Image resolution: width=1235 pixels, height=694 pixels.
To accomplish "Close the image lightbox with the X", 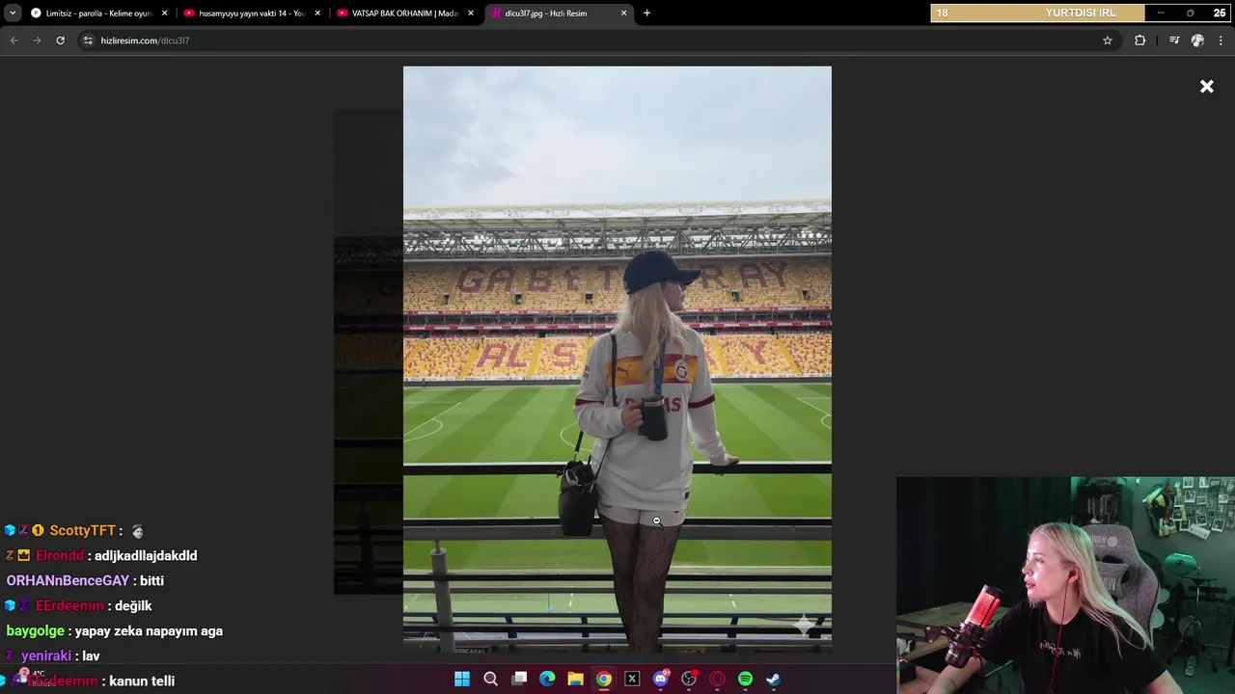I will (1206, 87).
